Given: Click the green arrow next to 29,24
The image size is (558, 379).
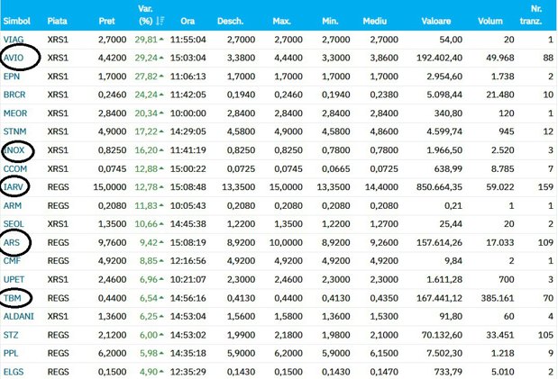Looking at the screenshot, I should [x=161, y=58].
